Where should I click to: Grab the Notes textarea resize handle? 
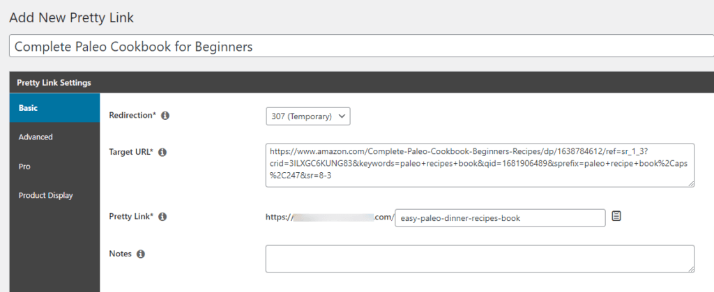pos(690,268)
